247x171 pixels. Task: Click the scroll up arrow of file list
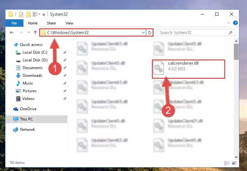tap(236, 41)
